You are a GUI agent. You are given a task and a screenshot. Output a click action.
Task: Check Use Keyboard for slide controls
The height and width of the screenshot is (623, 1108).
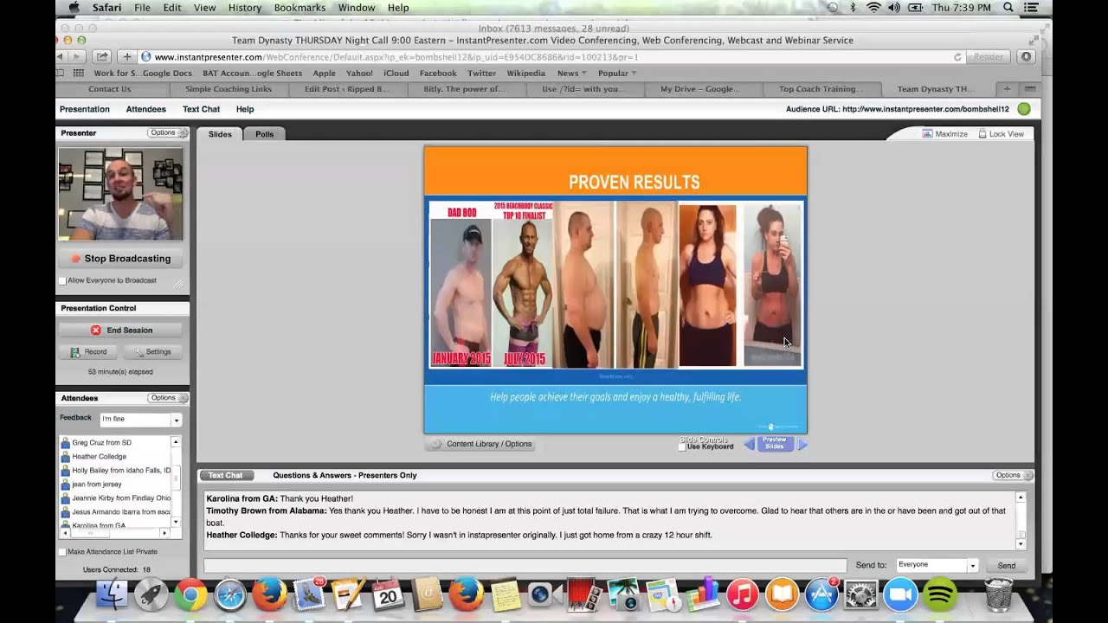pos(682,446)
